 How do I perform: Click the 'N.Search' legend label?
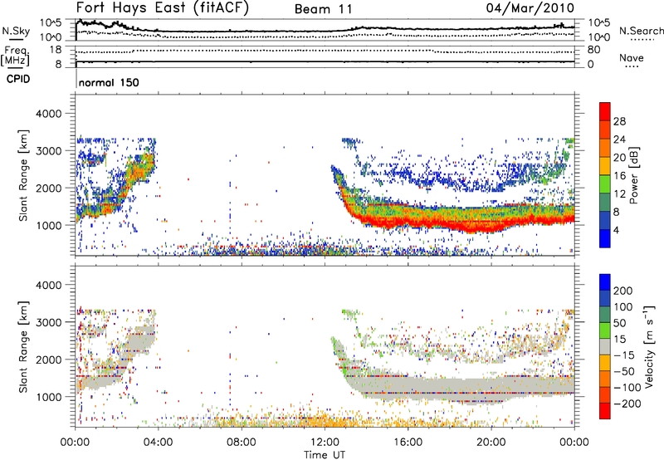coord(641,31)
